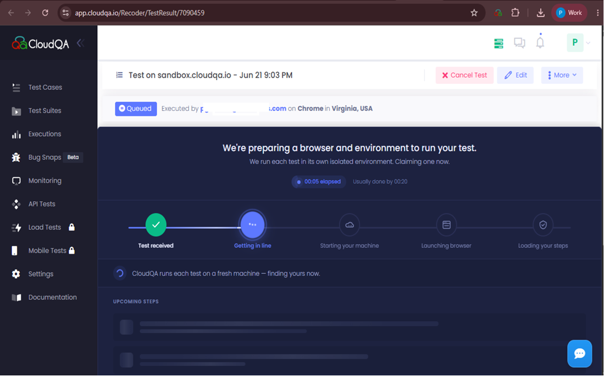
Task: Click the Getting in line step circle
Action: 252,225
